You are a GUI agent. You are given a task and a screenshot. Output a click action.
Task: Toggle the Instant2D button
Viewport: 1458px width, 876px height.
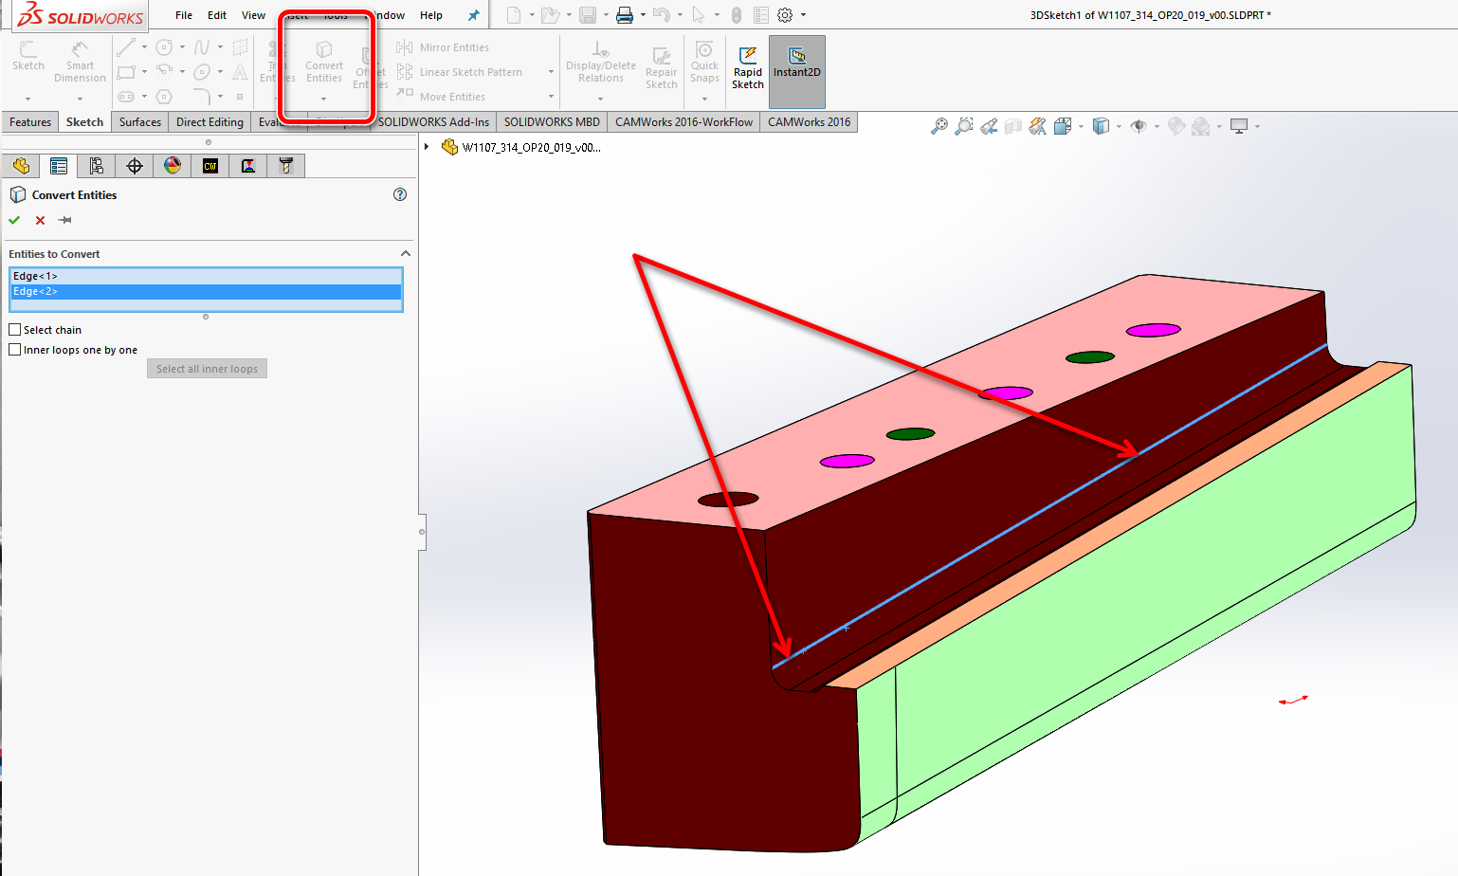[796, 69]
